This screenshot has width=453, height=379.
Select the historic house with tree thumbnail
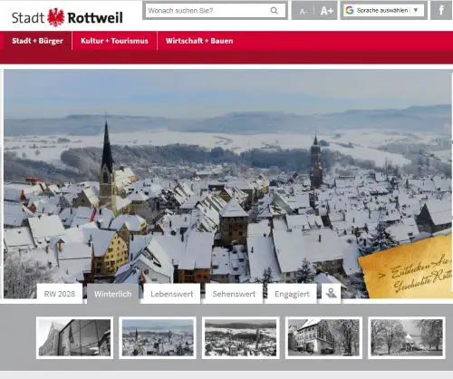click(x=323, y=337)
